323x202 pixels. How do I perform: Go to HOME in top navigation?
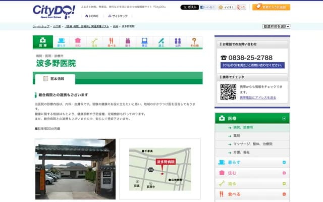tap(91, 16)
